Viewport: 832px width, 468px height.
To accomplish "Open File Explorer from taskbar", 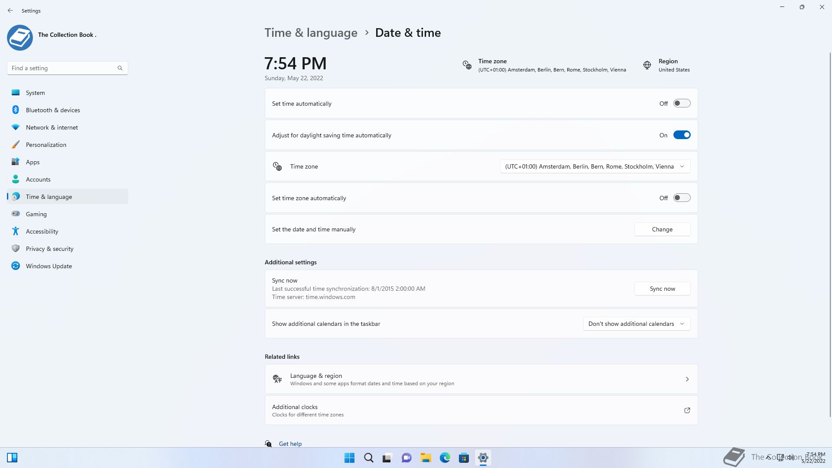I will (x=426, y=458).
